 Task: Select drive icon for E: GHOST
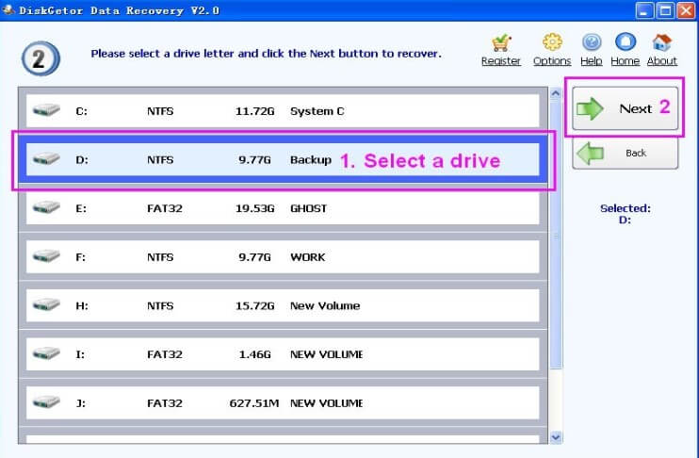46,207
